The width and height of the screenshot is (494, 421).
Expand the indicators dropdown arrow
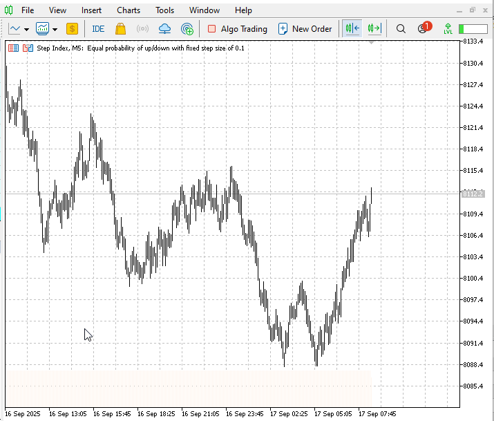click(x=55, y=30)
